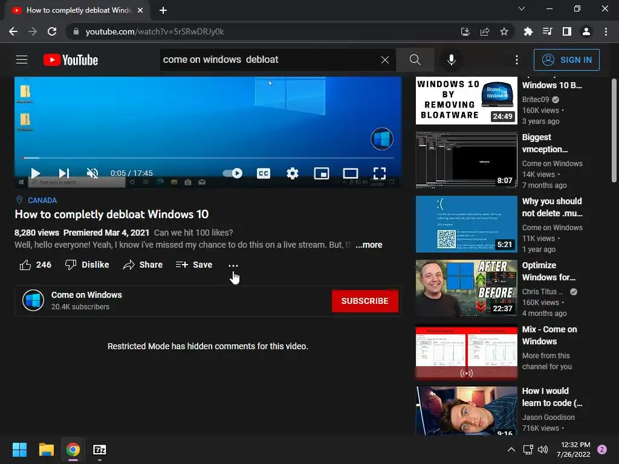The height and width of the screenshot is (464, 619).
Task: Share this video
Action: 143,265
